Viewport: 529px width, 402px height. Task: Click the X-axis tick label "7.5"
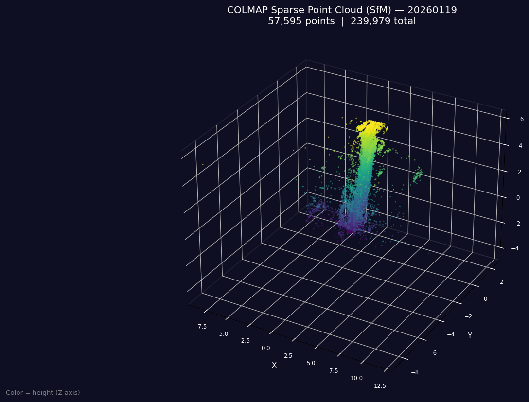[334, 371]
